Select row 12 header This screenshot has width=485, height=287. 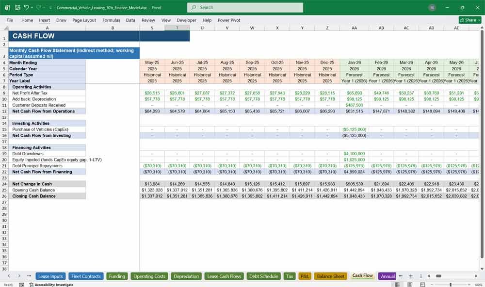click(x=4, y=112)
